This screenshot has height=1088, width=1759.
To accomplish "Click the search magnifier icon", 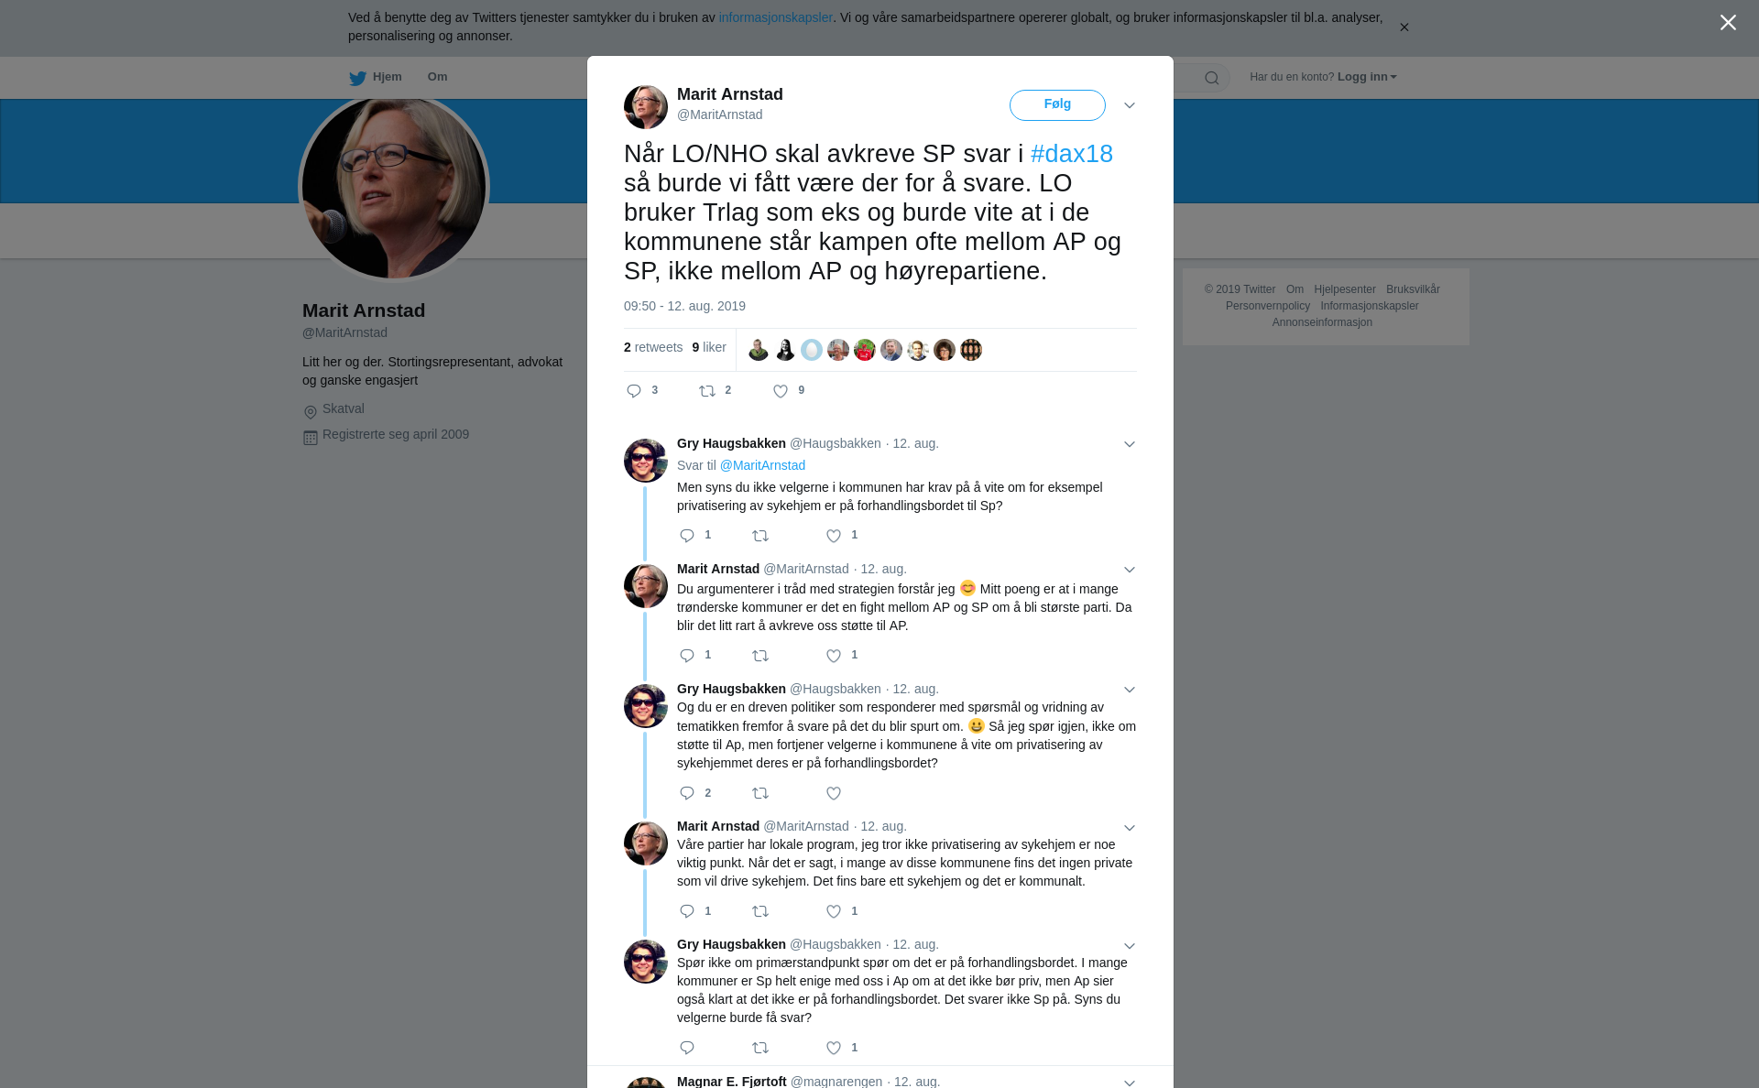I will [1212, 78].
